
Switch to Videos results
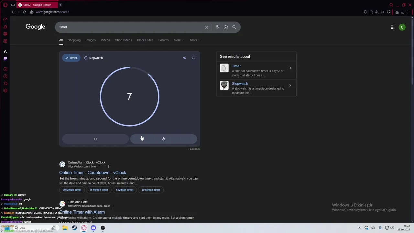[105, 40]
